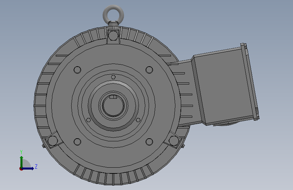The height and width of the screenshot is (190, 293).
Task: Pick the lower-left flange bolt hole
Action: point(77,142)
